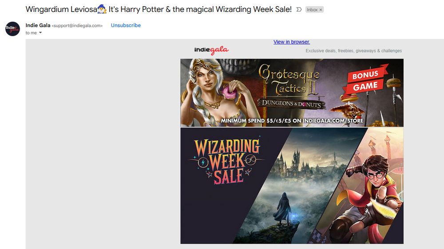Click the Wizarding Week Sale logo

226,161
